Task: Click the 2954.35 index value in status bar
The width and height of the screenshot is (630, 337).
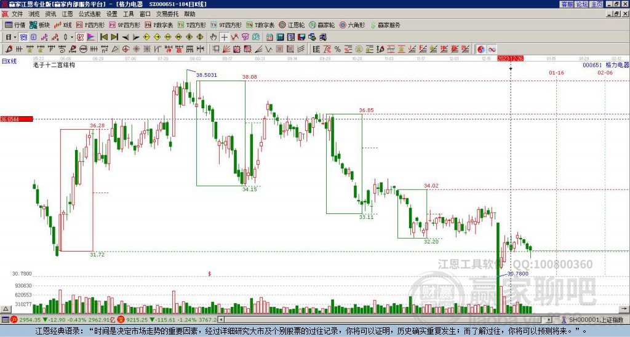Action: [x=30, y=320]
